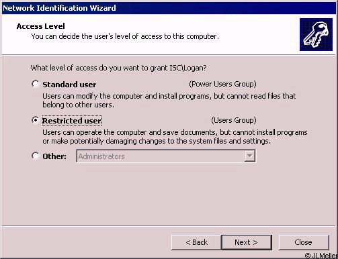Click the (Power Users Group) text
Image resolution: width=338 pixels, height=259 pixels.
coord(222,84)
